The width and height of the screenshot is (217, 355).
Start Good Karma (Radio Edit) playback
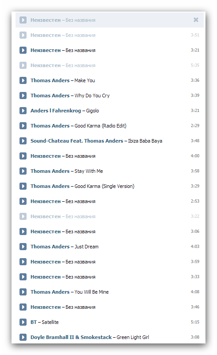point(23,126)
